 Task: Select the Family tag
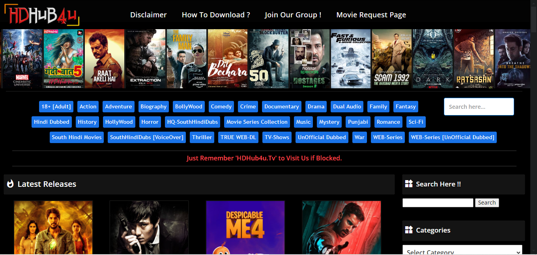pos(378,106)
